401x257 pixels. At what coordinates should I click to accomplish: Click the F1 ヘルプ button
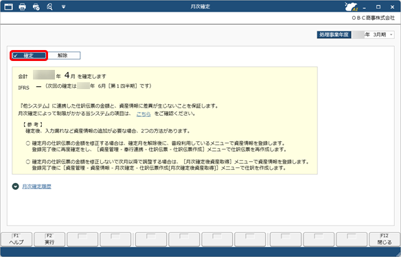(x=16, y=239)
